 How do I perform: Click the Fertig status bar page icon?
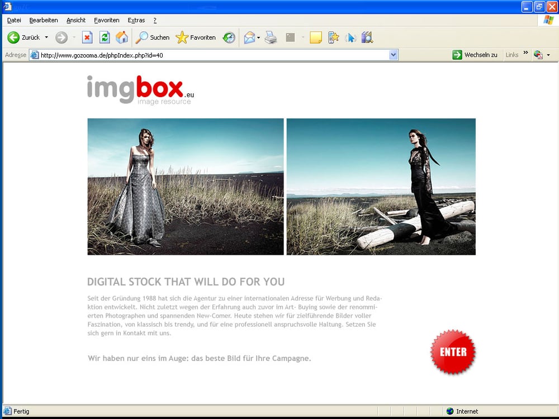click(7, 411)
